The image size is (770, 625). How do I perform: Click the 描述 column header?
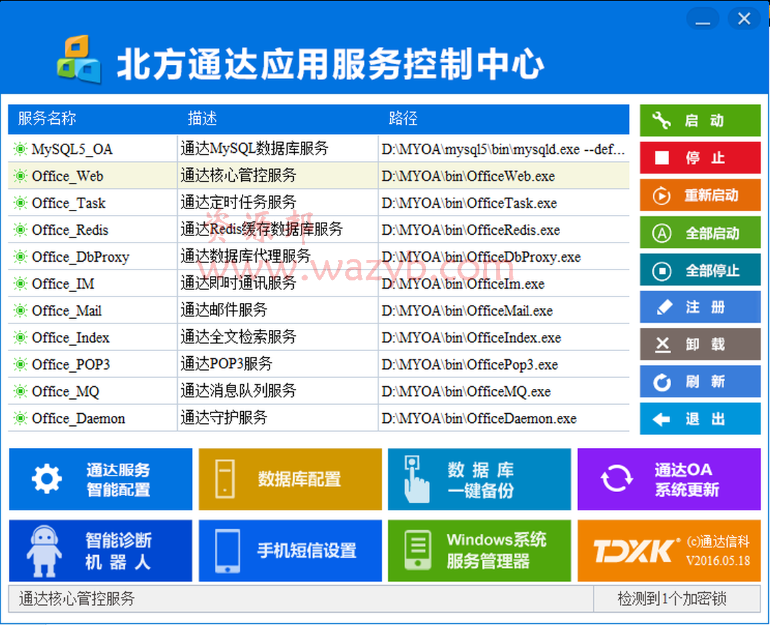point(202,119)
